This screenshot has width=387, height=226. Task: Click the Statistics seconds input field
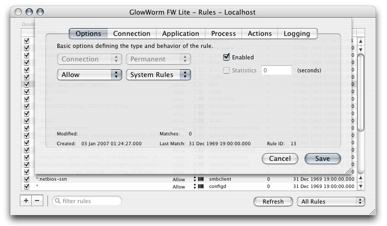276,70
